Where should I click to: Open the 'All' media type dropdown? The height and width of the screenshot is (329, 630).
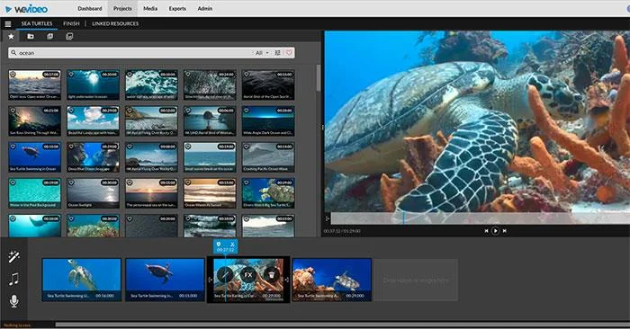[262, 52]
